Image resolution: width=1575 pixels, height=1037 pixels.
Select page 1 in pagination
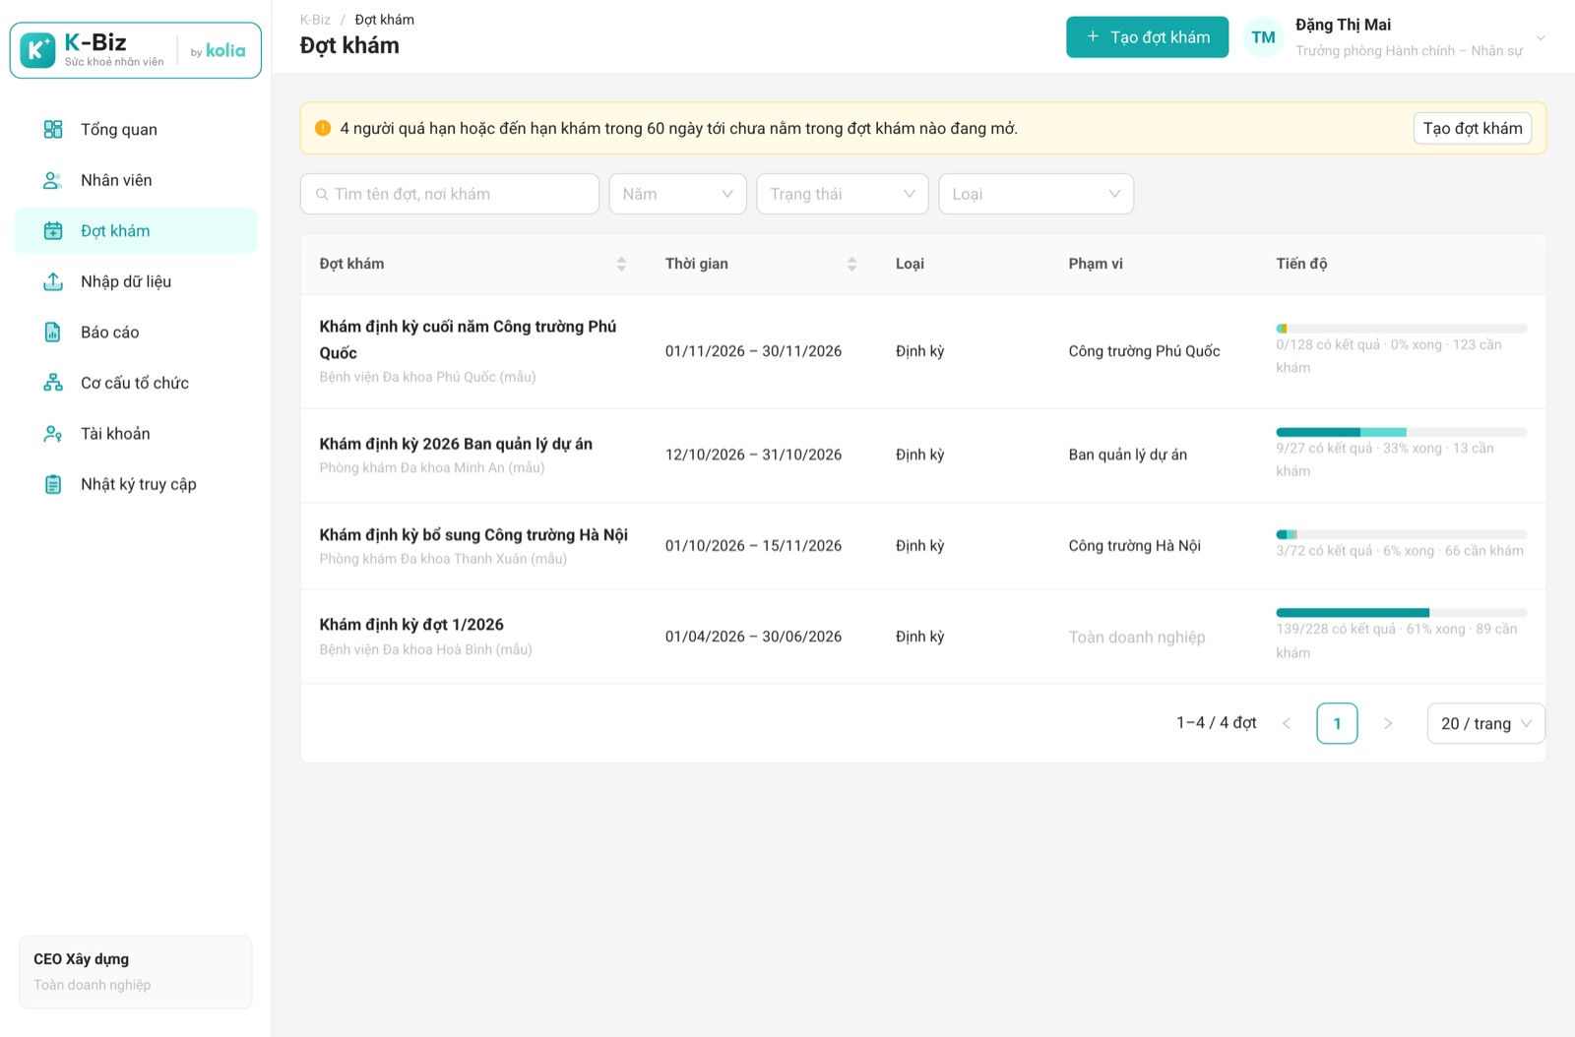1337,723
